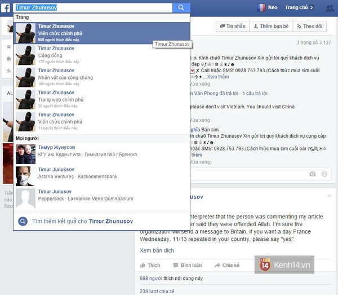Click the camera icon in comment box
The width and height of the screenshot is (338, 295).
pyautogui.click(x=312, y=174)
